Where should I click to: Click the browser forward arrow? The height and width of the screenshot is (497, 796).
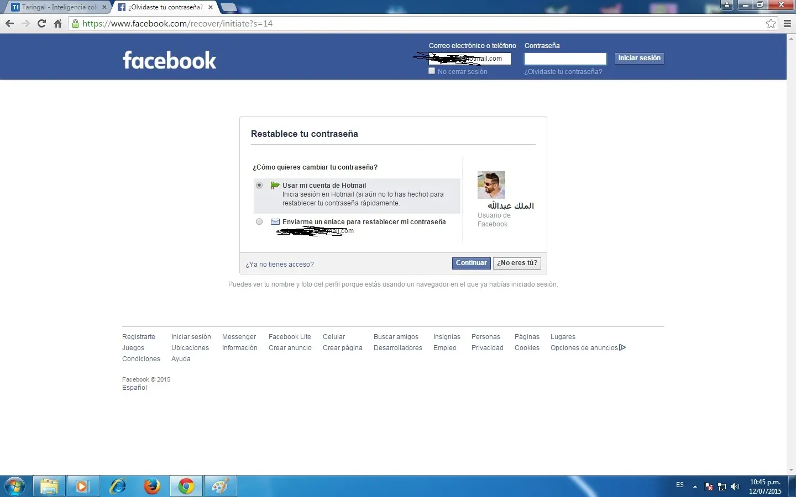(x=25, y=24)
